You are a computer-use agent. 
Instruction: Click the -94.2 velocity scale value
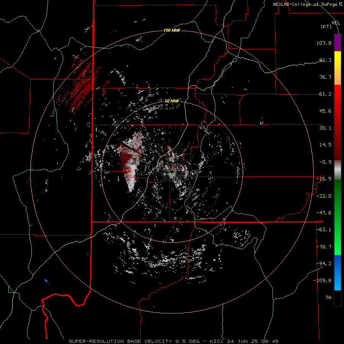(x=324, y=264)
